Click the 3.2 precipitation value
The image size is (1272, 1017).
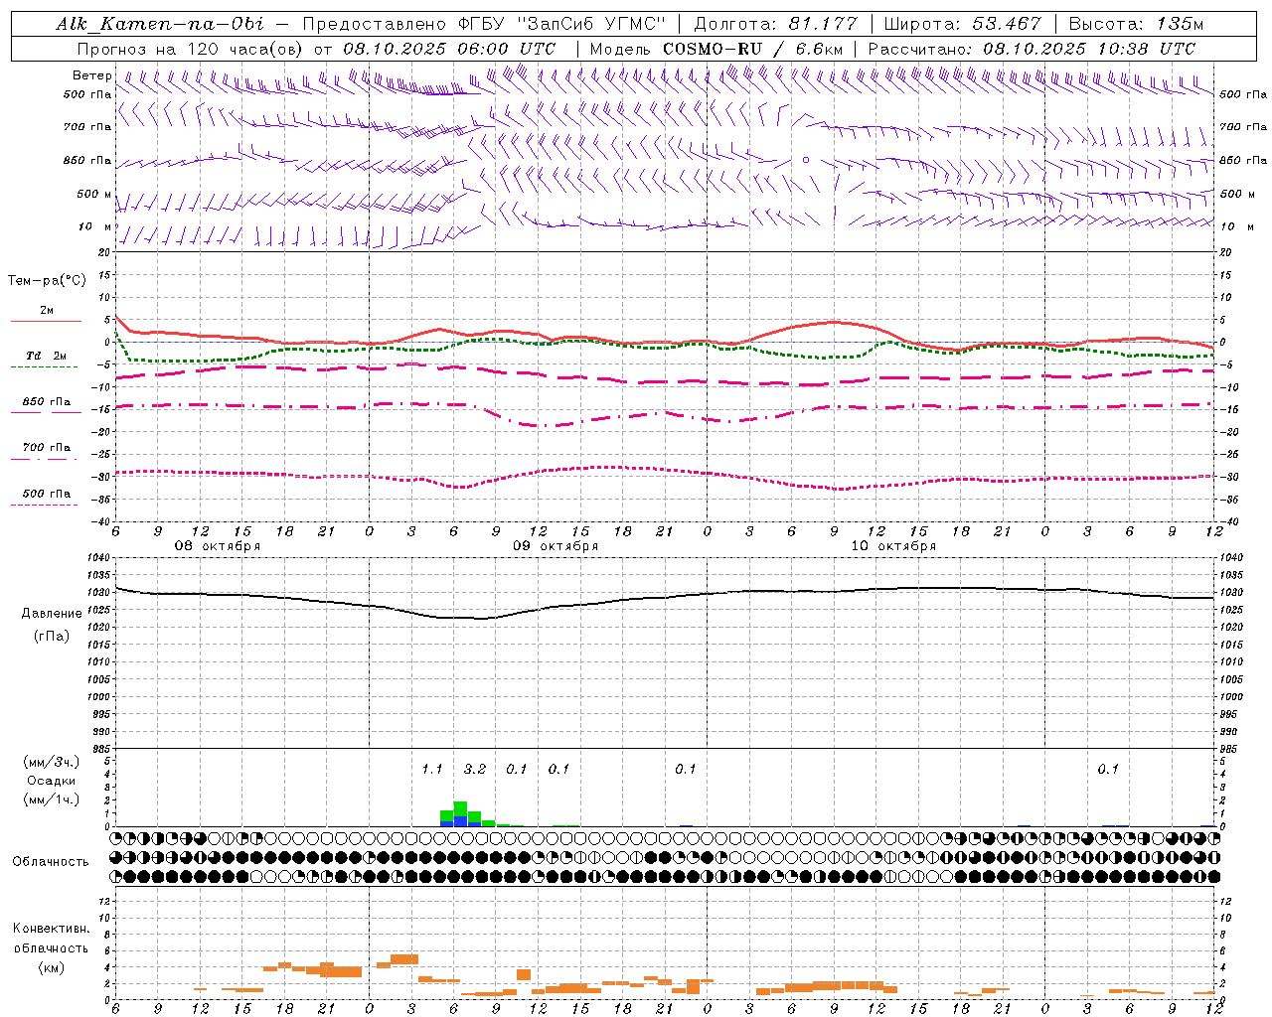pyautogui.click(x=475, y=769)
